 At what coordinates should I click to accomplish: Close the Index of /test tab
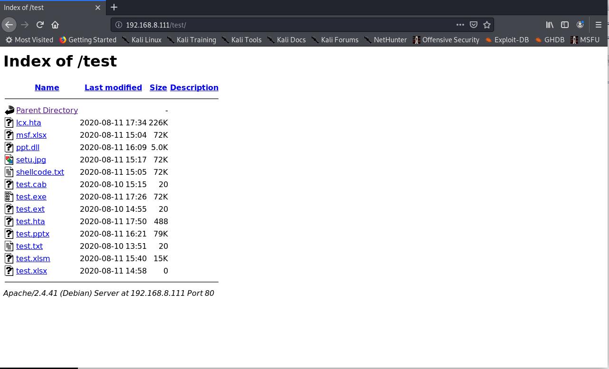pos(98,8)
